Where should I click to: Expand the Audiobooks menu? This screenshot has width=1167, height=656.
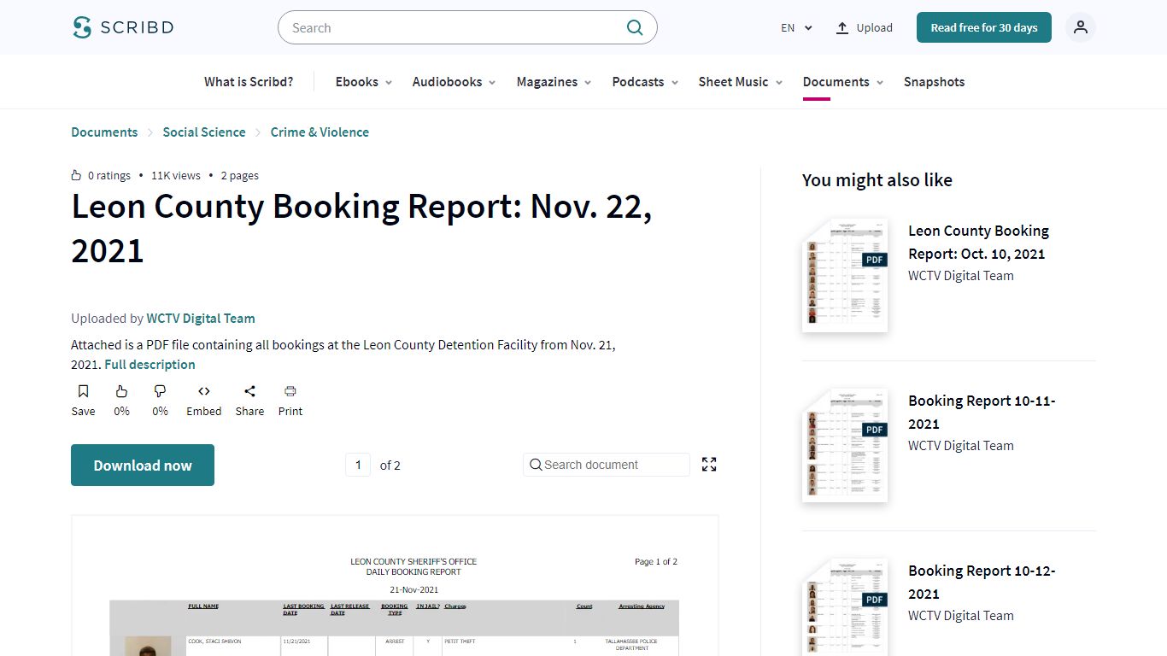pyautogui.click(x=454, y=82)
